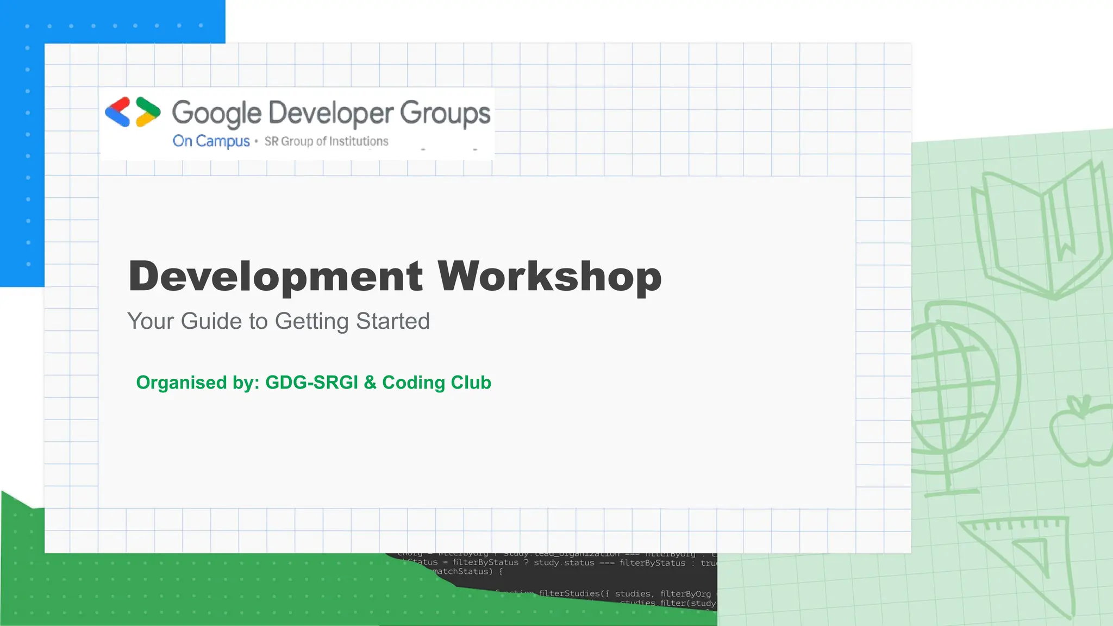Image resolution: width=1113 pixels, height=626 pixels.
Task: Select the open book sketch illustration
Action: 1039,234
